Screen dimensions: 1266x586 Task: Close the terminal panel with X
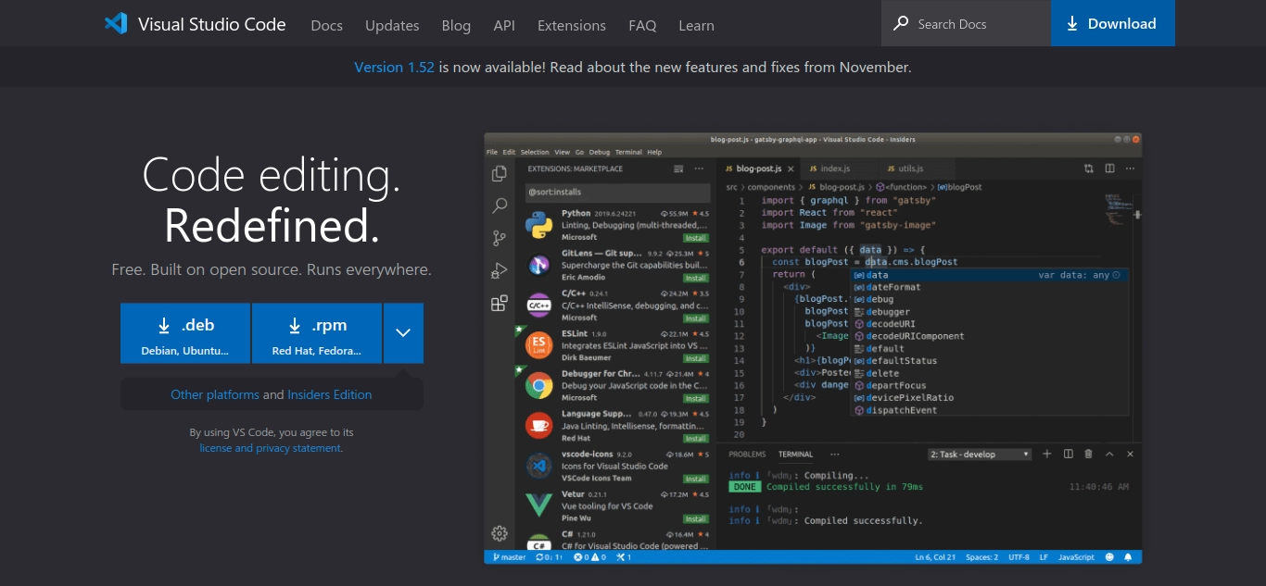[1131, 454]
